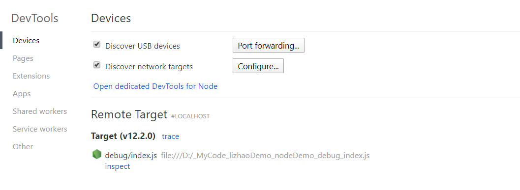520x190 pixels.
Task: View the Service workers section
Action: click(40, 129)
